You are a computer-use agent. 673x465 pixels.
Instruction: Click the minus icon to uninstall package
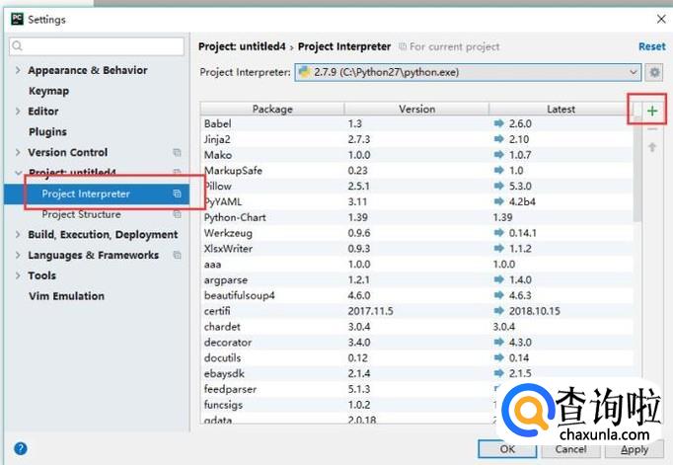tap(652, 129)
